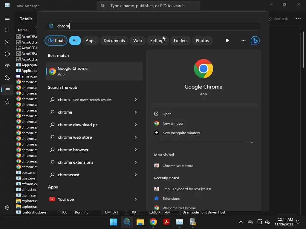Click the arrow to show more filters
Screen dimensions: 306x229
[227, 41]
